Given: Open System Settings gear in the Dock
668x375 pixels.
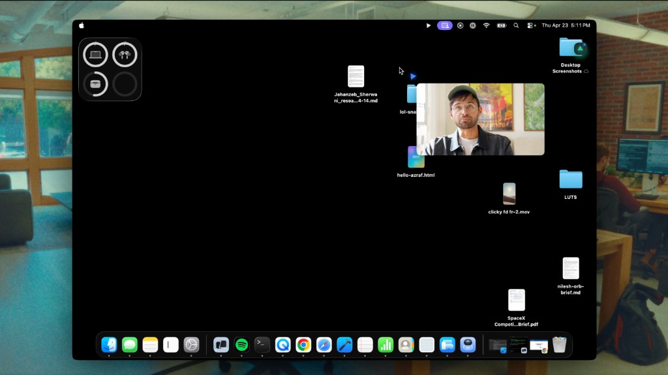Looking at the screenshot, I should coord(191,345).
